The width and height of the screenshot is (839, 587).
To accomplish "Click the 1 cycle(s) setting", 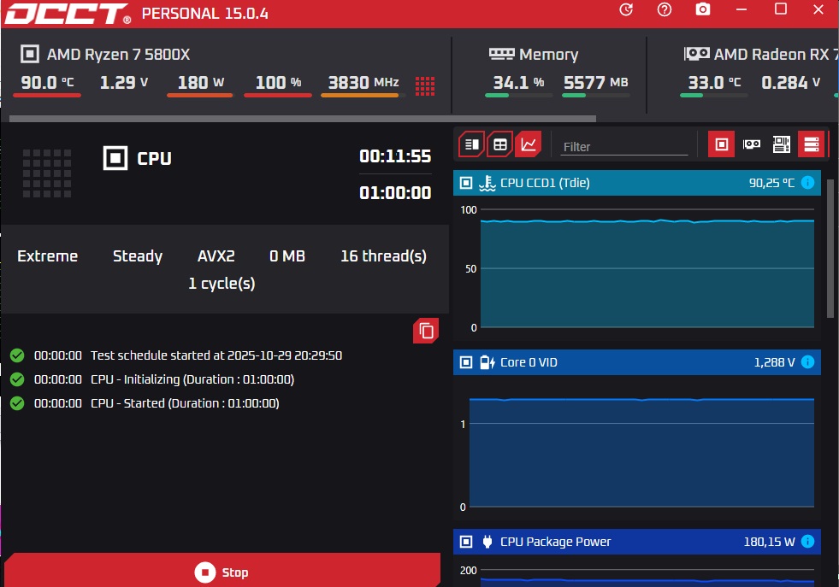I will (x=222, y=284).
